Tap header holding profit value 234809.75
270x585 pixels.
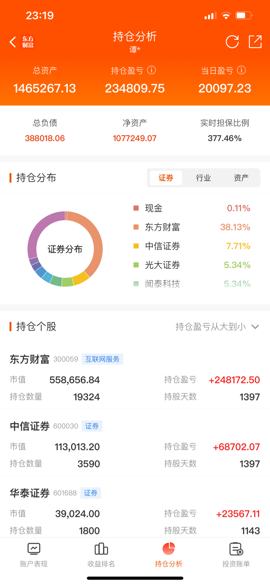tap(135, 88)
